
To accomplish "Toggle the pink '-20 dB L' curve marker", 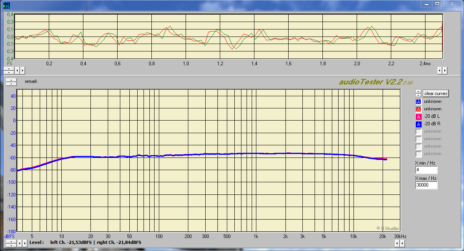I will (x=418, y=117).
